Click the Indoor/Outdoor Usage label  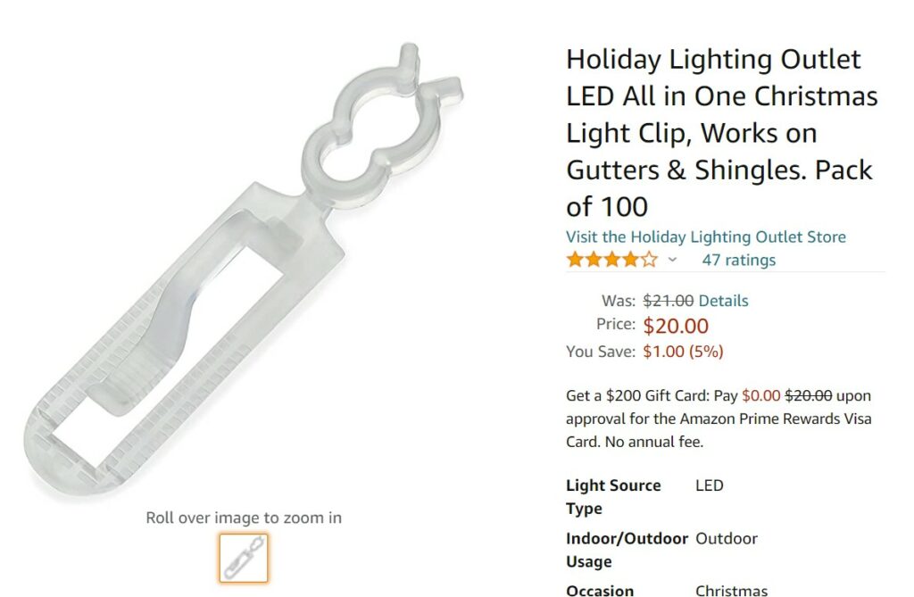627,550
